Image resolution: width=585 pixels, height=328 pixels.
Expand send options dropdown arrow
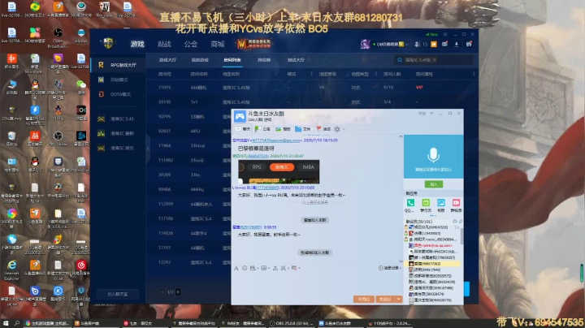click(x=398, y=299)
